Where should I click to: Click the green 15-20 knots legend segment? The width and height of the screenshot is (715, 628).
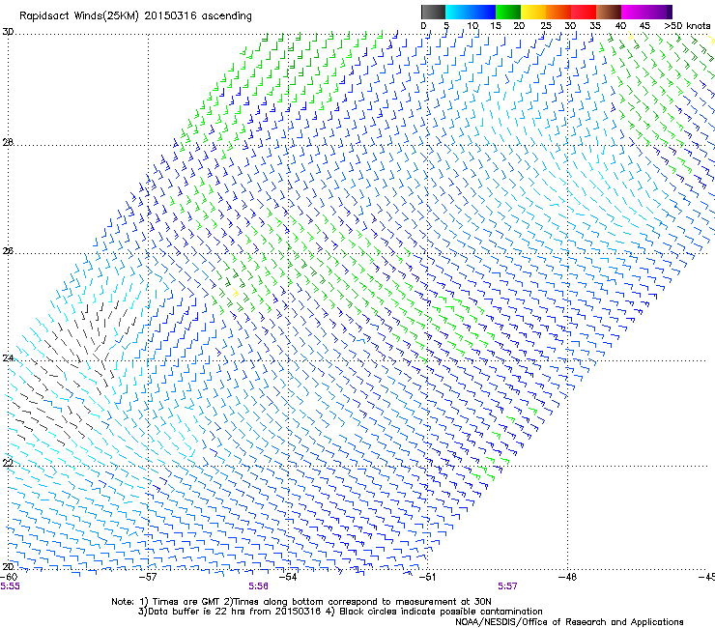coord(508,12)
